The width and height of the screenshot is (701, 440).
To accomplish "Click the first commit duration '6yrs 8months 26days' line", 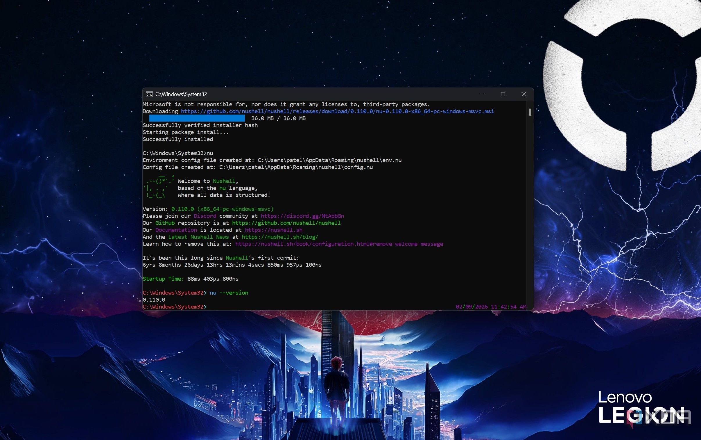I will (232, 265).
